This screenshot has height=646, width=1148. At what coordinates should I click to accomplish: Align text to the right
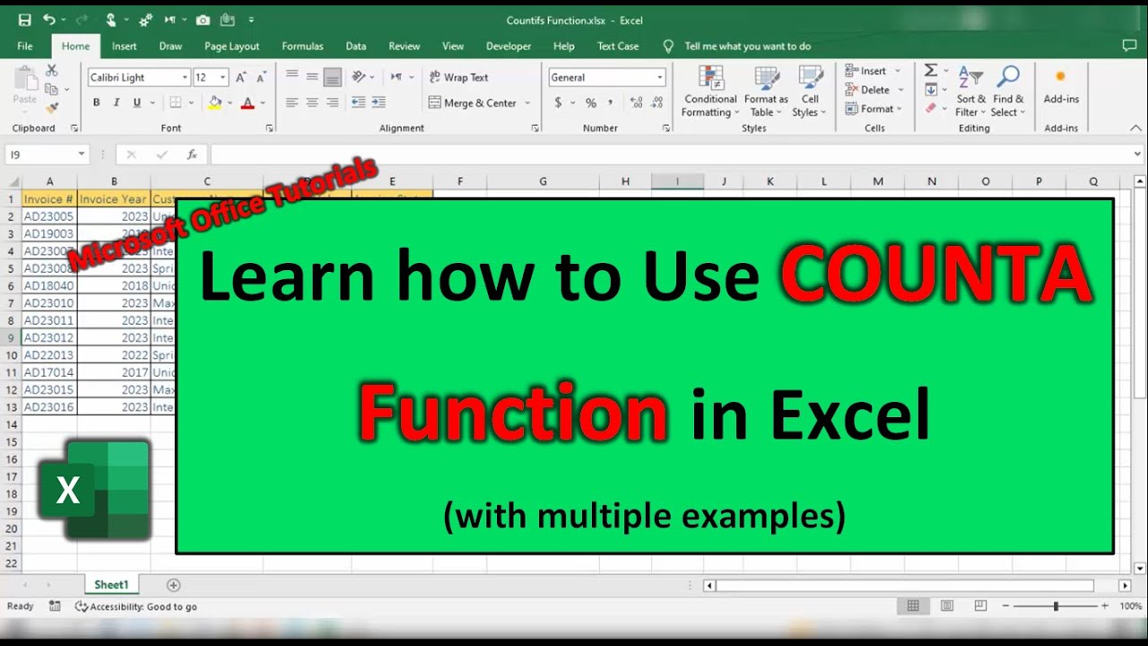(332, 102)
